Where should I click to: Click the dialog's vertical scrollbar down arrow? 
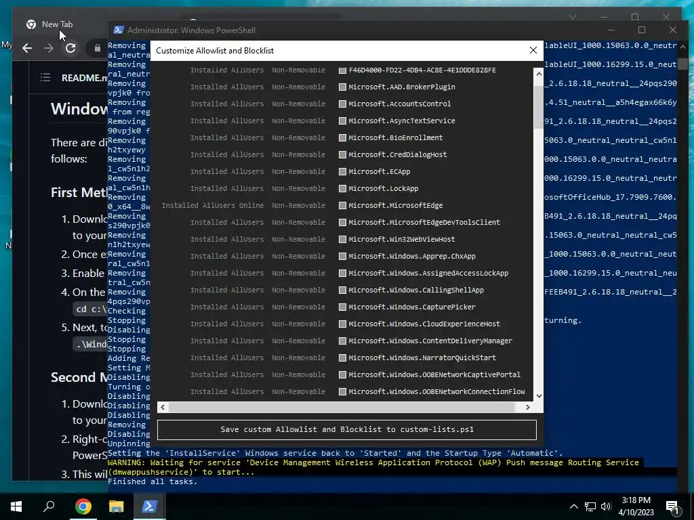539,395
